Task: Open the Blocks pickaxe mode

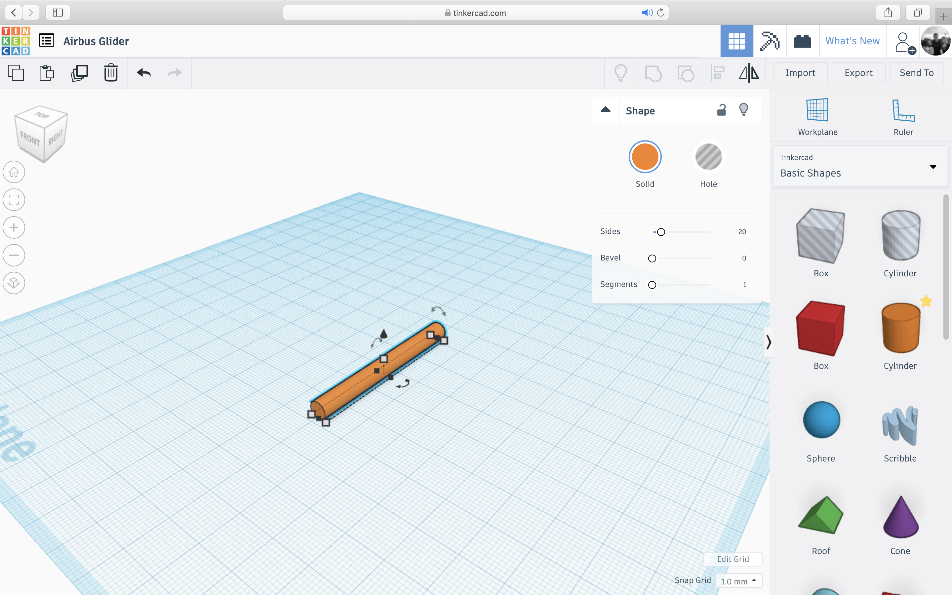Action: [x=770, y=41]
